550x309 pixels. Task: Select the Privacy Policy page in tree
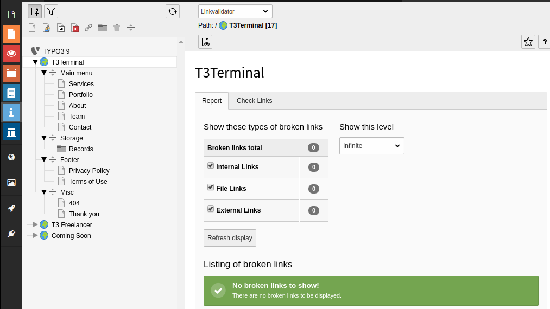[x=89, y=171]
